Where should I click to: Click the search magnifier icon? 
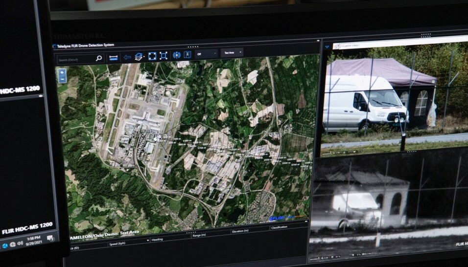pos(99,58)
